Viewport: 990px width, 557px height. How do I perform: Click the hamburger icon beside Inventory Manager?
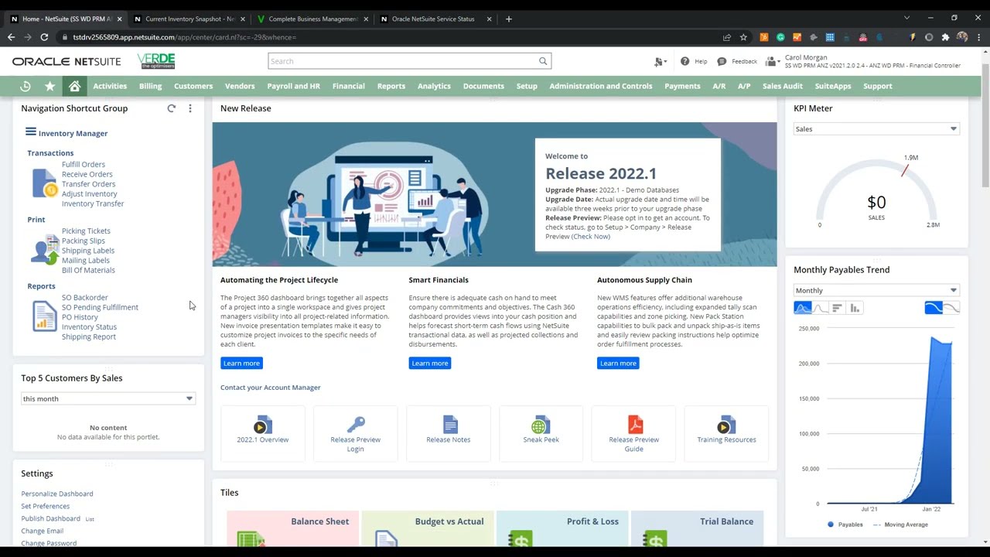coord(31,132)
